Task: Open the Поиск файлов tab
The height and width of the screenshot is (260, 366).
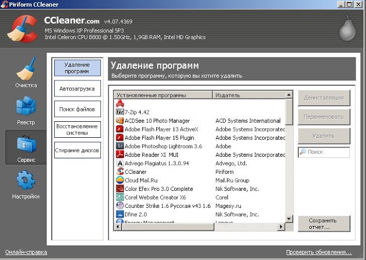Action: point(78,109)
